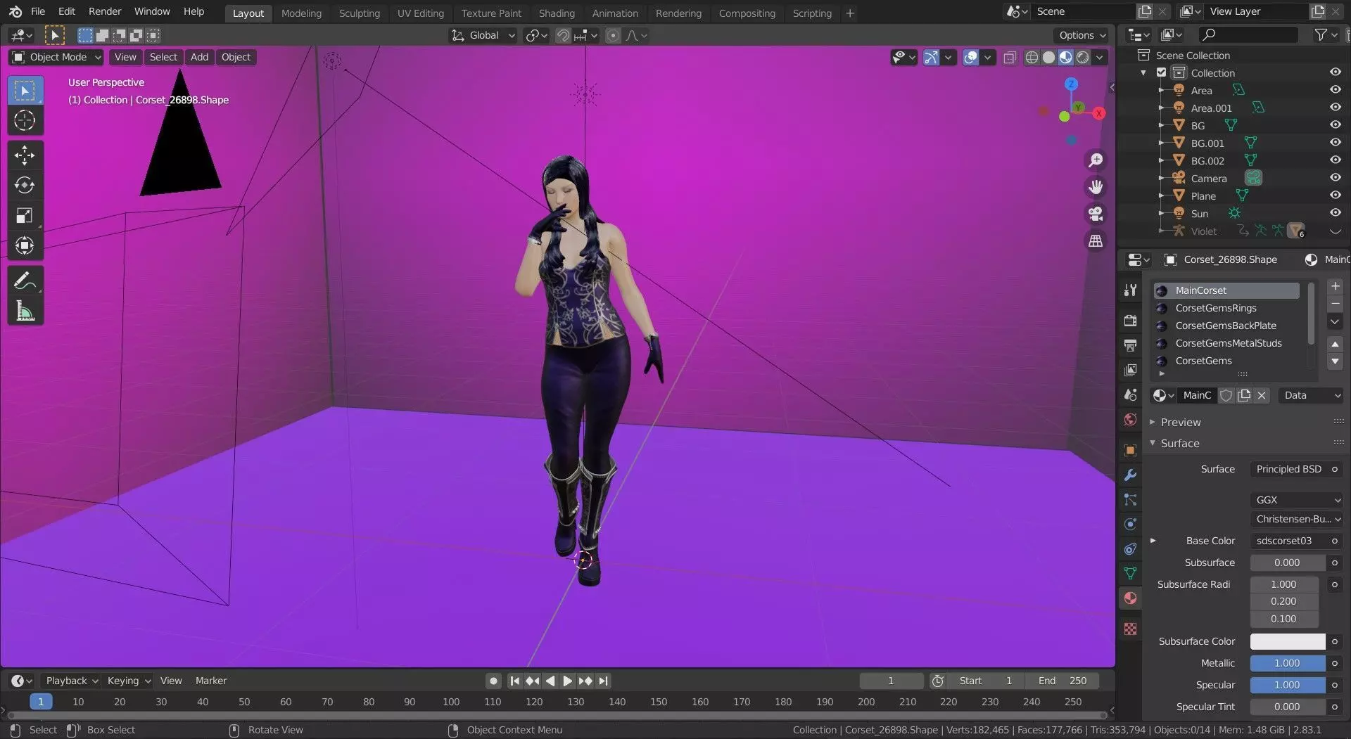This screenshot has width=1351, height=739.
Task: Open the Texture properties tab
Action: click(x=1130, y=629)
